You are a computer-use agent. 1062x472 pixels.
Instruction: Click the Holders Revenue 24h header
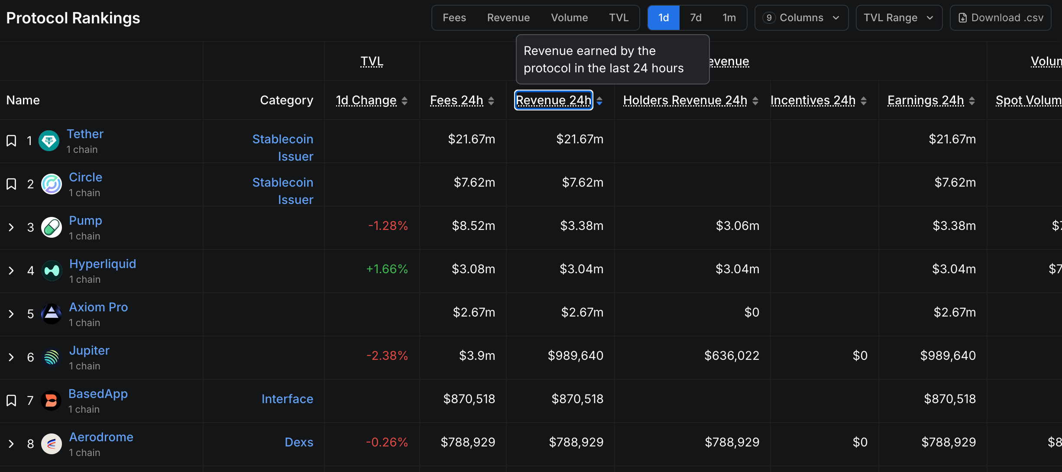pos(685,100)
